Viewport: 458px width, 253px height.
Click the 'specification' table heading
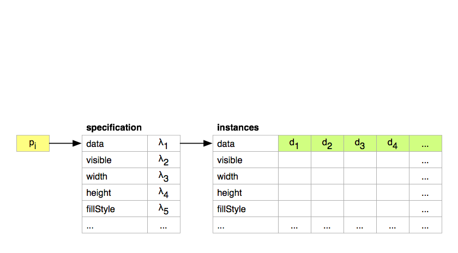(x=114, y=128)
